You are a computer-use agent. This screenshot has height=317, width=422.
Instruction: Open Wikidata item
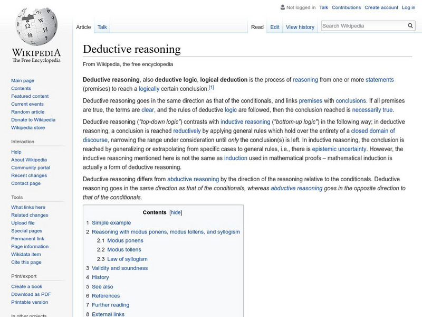pos(26,254)
